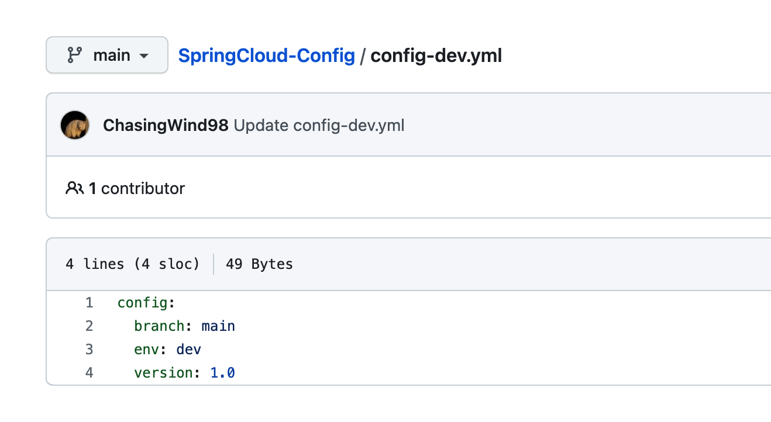
Task: Click the contributors people icon
Action: 74,188
